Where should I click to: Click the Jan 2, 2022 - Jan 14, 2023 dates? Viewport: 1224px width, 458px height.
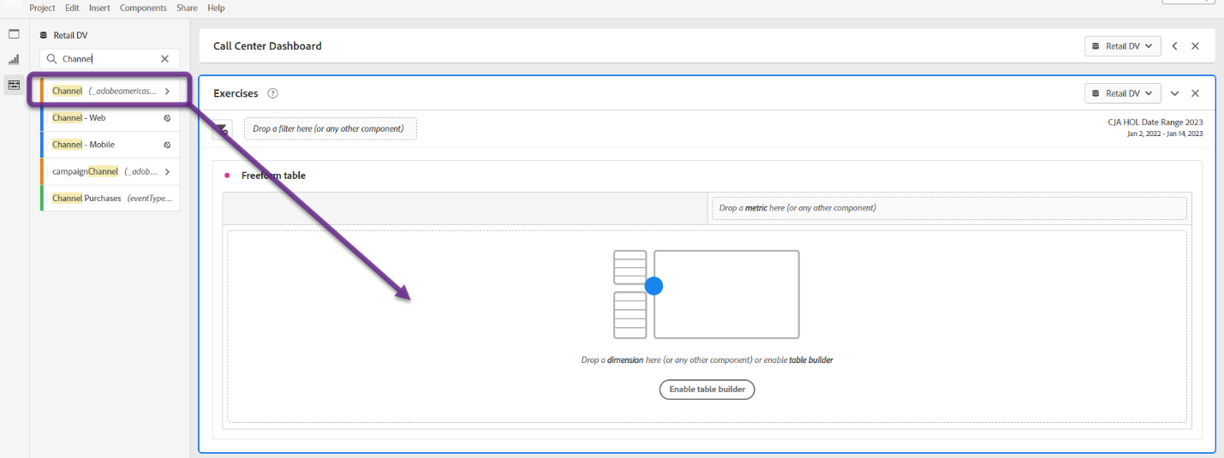[1166, 134]
